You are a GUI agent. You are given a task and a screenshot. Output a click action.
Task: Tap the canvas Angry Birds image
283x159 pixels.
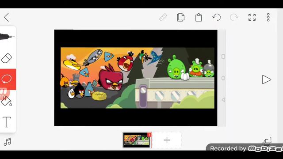pyautogui.click(x=138, y=78)
